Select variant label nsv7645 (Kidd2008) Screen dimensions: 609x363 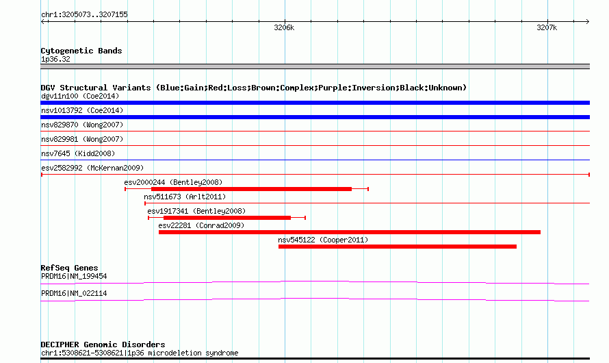pos(78,153)
